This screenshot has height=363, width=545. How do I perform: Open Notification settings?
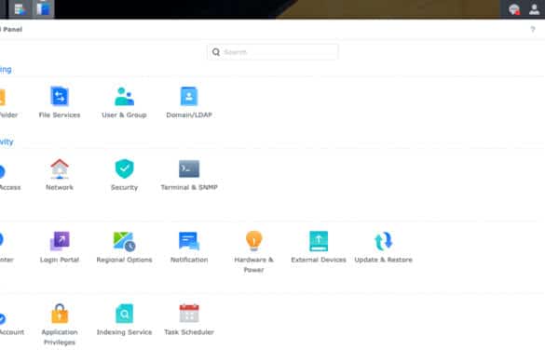[189, 247]
